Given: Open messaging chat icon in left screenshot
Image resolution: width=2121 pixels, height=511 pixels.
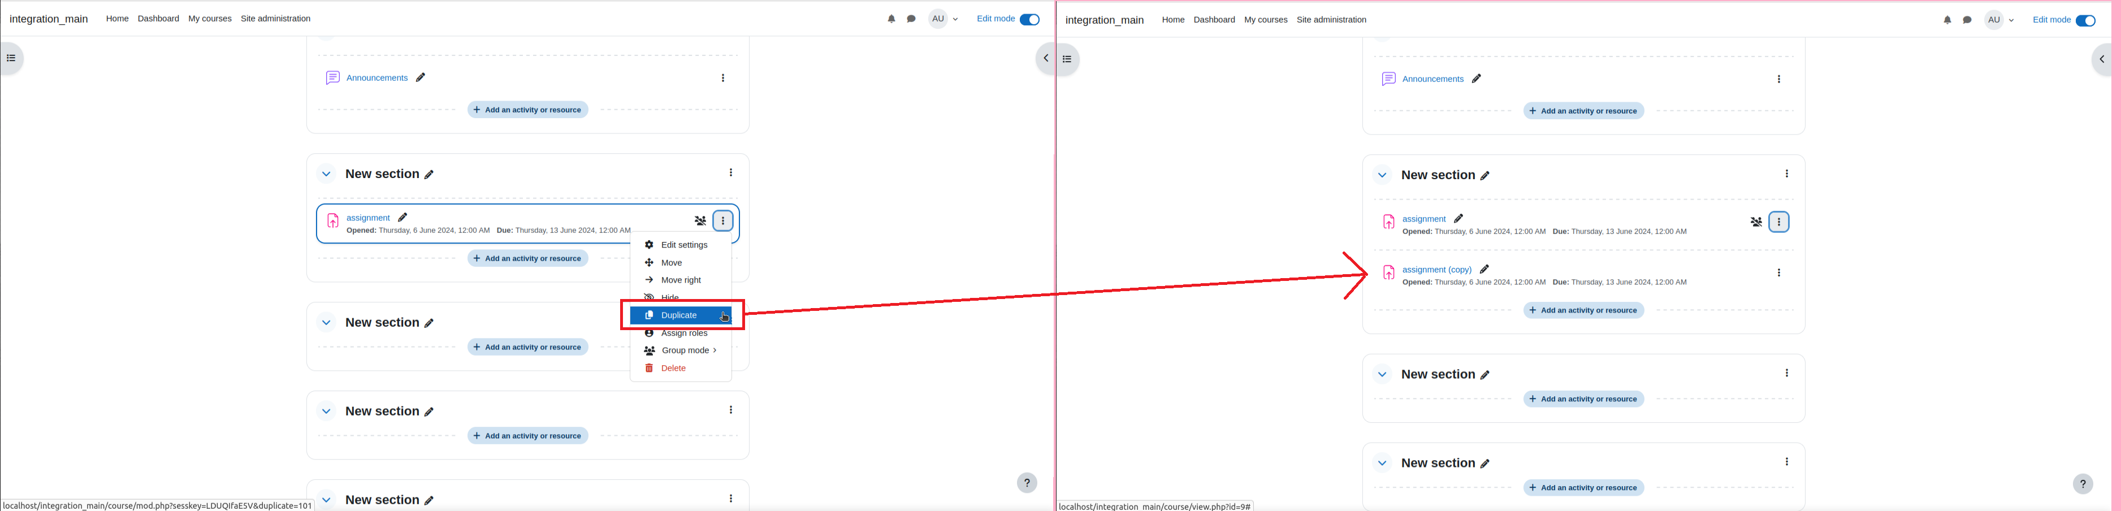Looking at the screenshot, I should coord(911,19).
